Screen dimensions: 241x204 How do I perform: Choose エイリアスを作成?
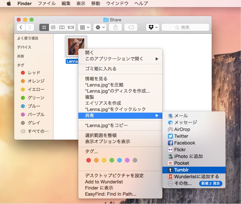(x=120, y=103)
